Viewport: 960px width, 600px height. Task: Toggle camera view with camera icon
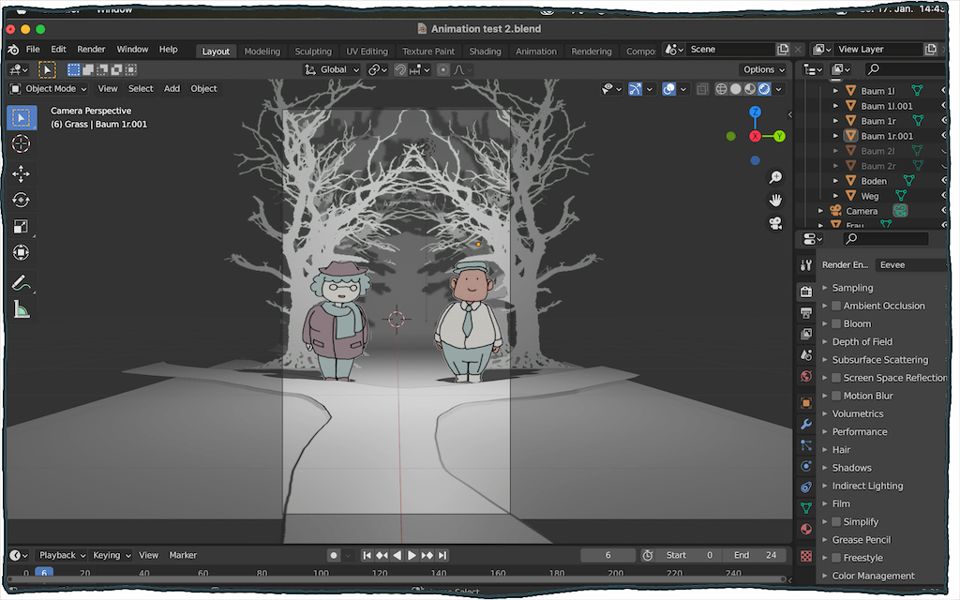pyautogui.click(x=775, y=223)
